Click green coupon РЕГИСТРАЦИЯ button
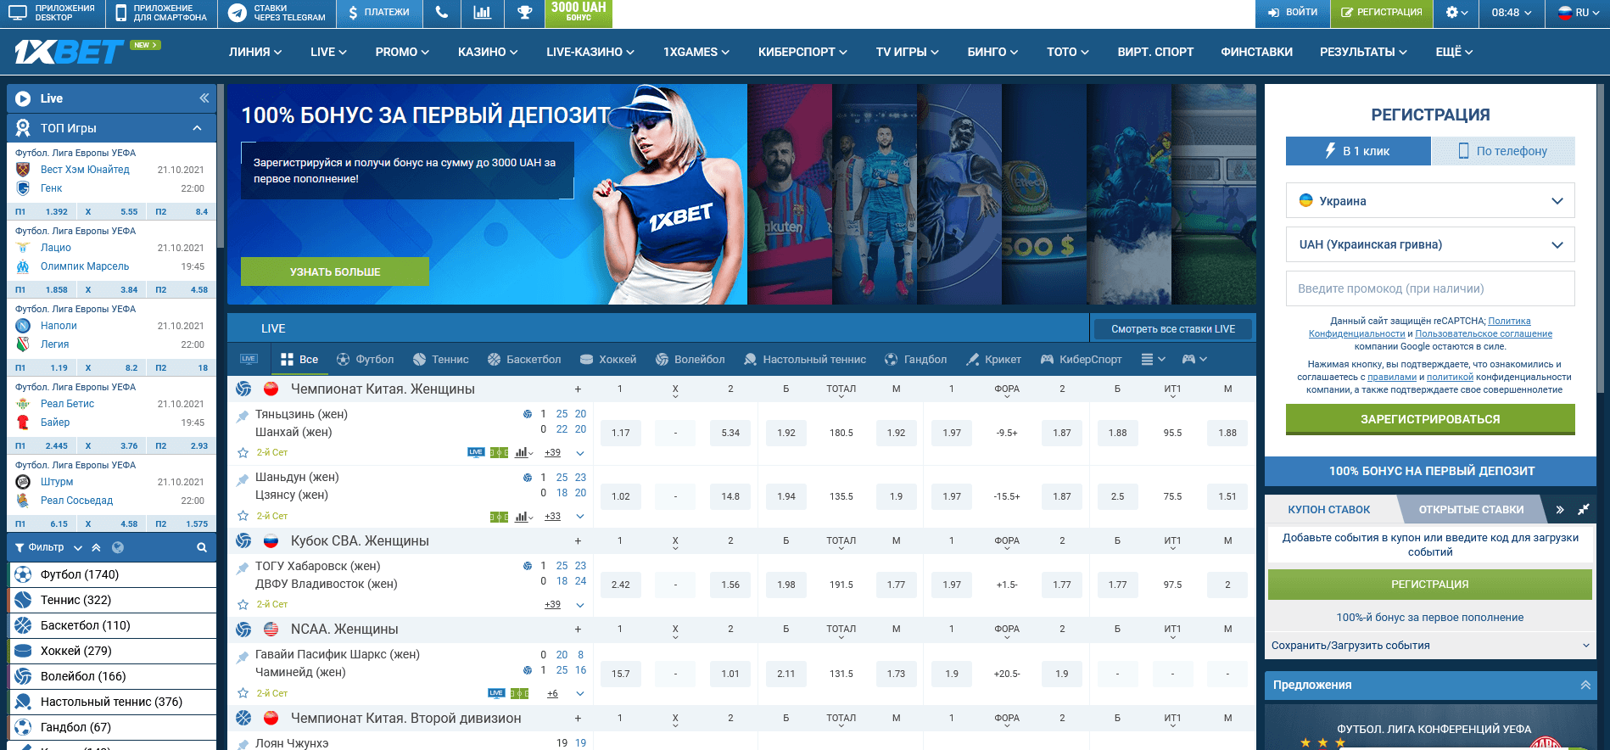The width and height of the screenshot is (1610, 750). [x=1430, y=585]
